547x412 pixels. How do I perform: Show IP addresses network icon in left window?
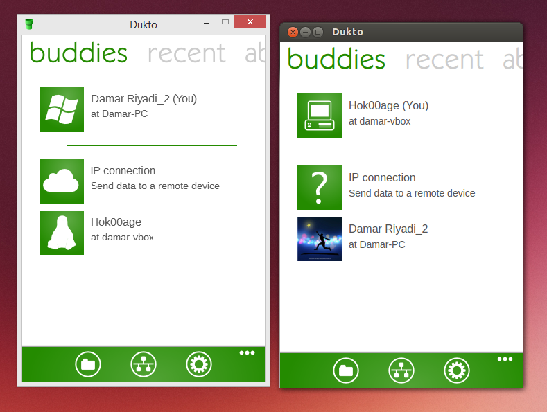pos(144,364)
